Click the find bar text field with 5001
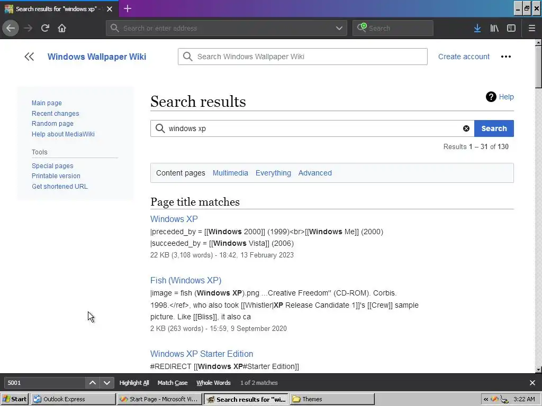The width and height of the screenshot is (542, 406). 44,383
